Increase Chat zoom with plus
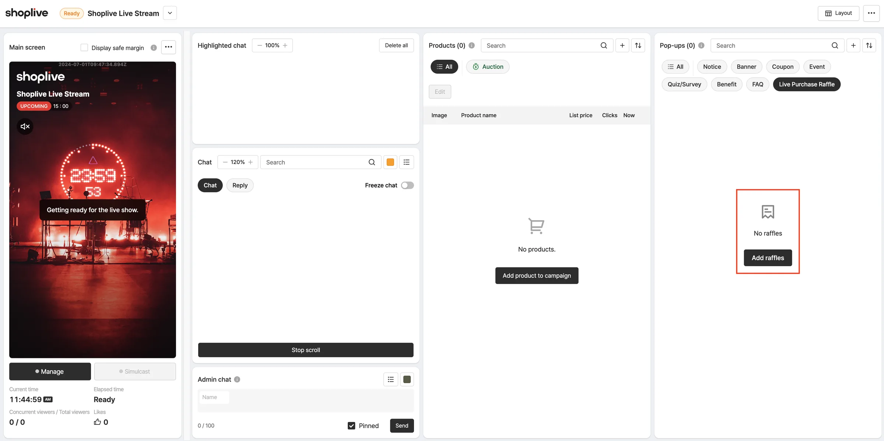 pos(250,162)
